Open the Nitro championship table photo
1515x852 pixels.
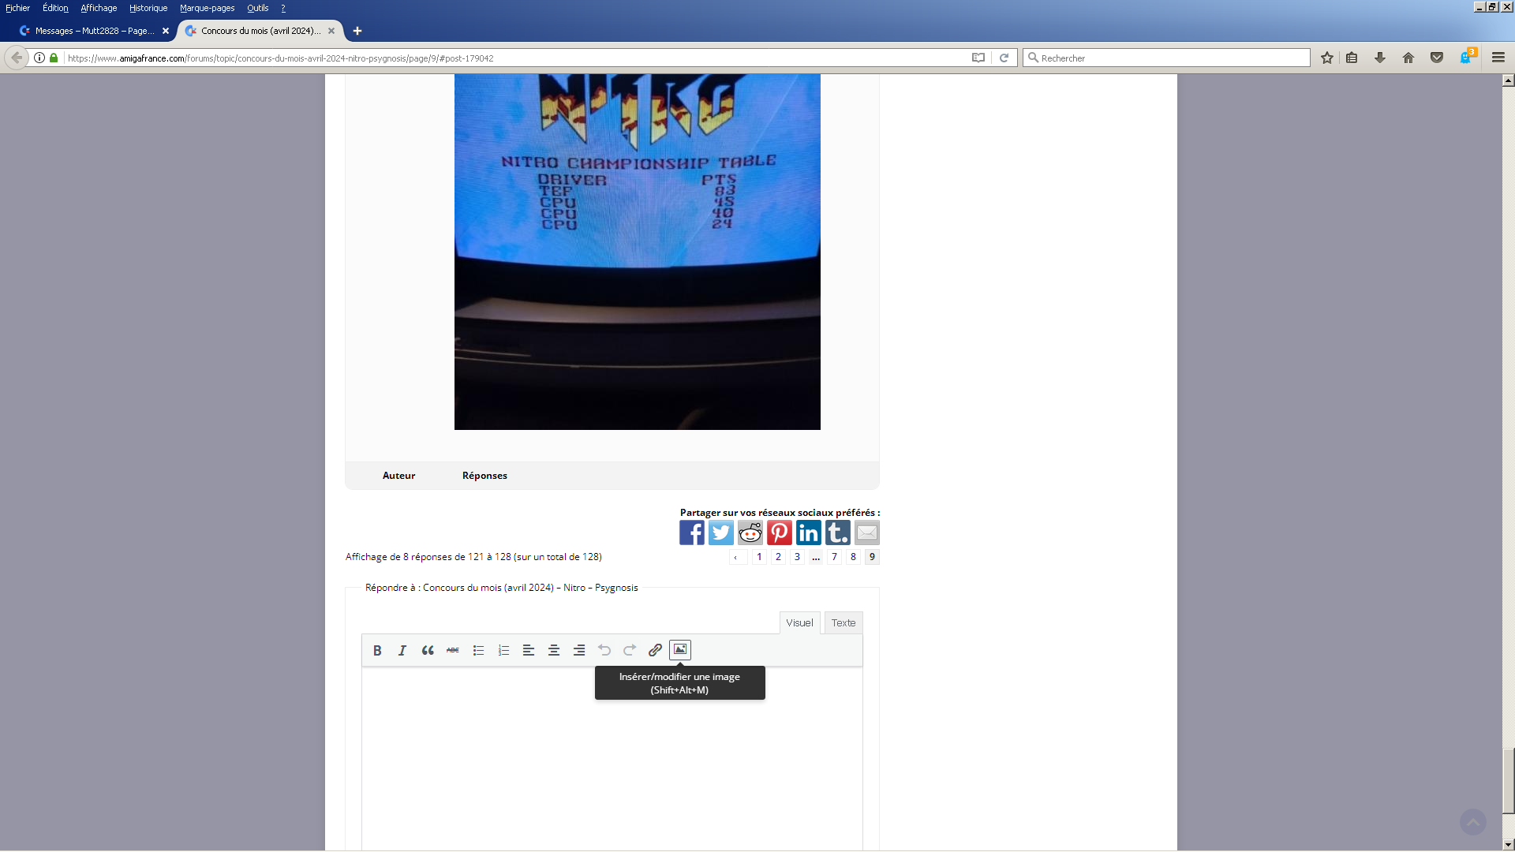[x=638, y=252]
